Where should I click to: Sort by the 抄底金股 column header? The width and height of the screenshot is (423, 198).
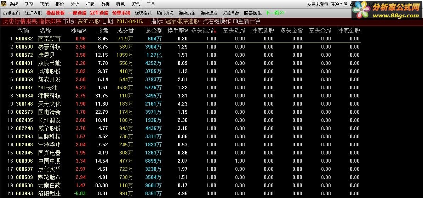pyautogui.click(x=349, y=31)
